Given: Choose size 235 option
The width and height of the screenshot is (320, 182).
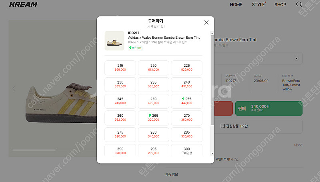Looking at the screenshot, I should coord(154,84).
